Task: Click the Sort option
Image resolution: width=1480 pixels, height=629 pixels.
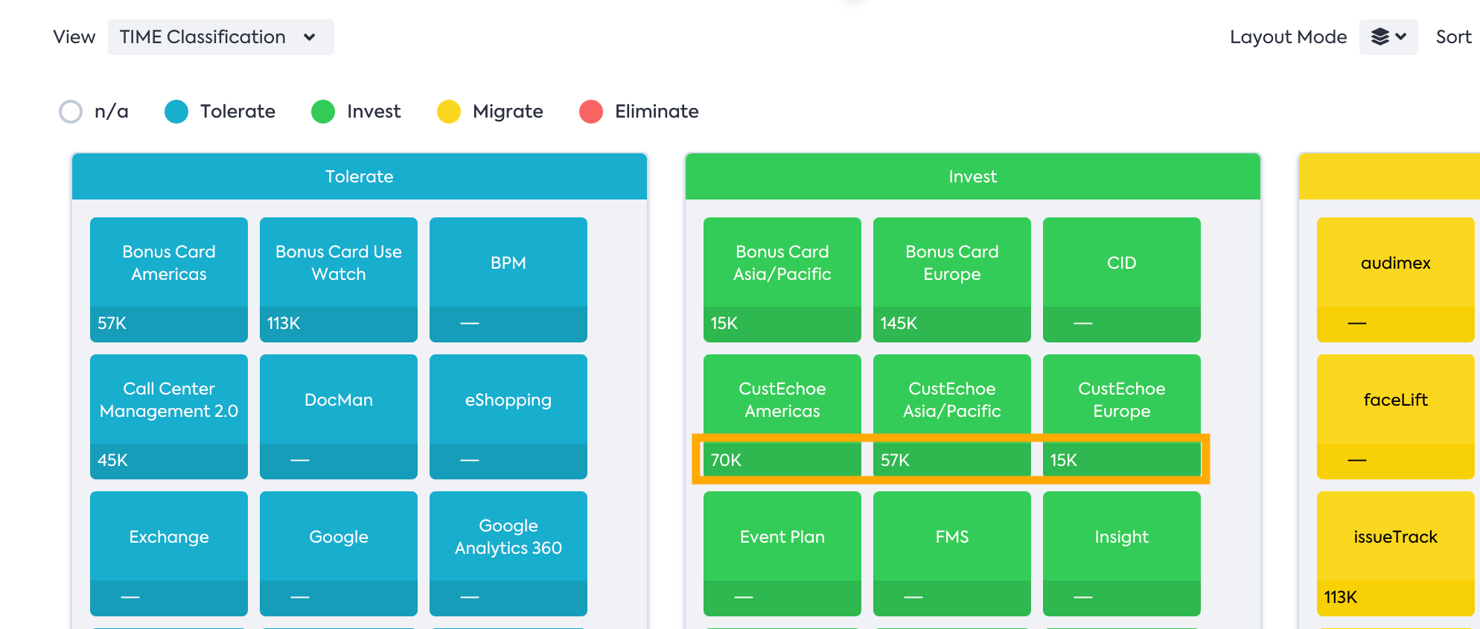Action: (1453, 37)
